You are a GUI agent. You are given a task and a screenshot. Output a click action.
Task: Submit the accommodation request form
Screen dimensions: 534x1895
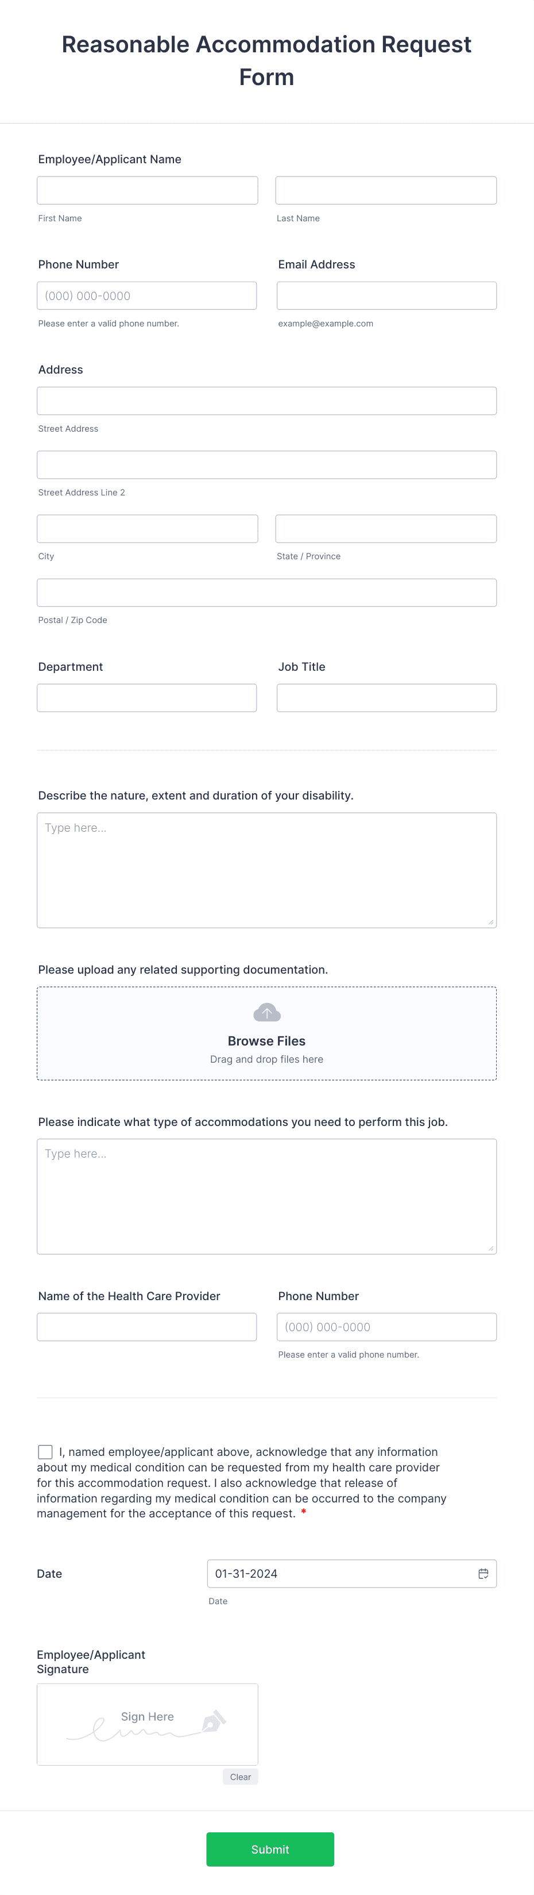point(270,1848)
